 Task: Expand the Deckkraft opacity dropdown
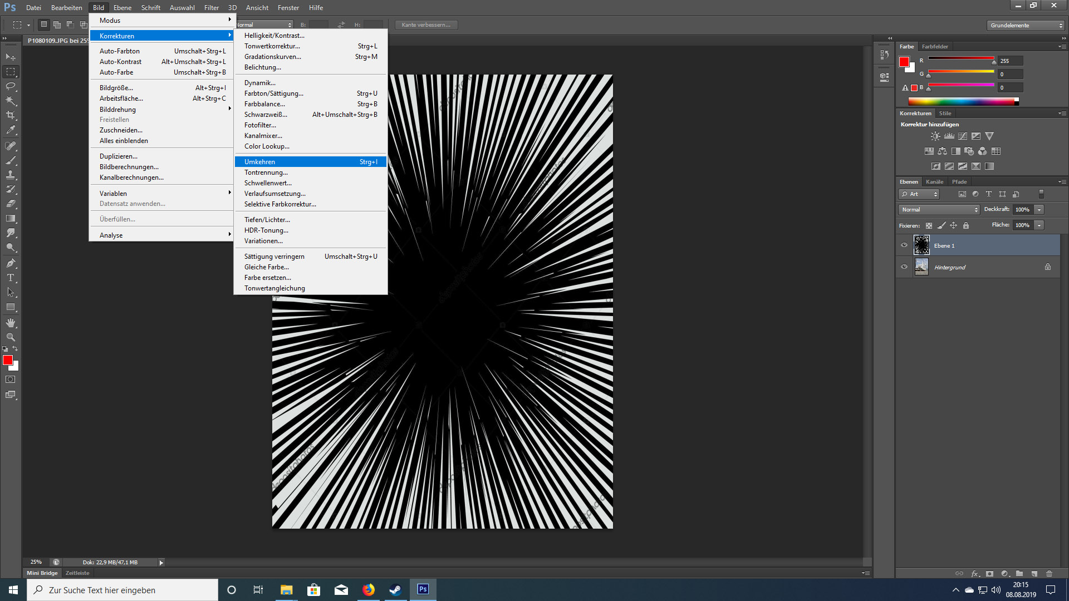[1039, 210]
